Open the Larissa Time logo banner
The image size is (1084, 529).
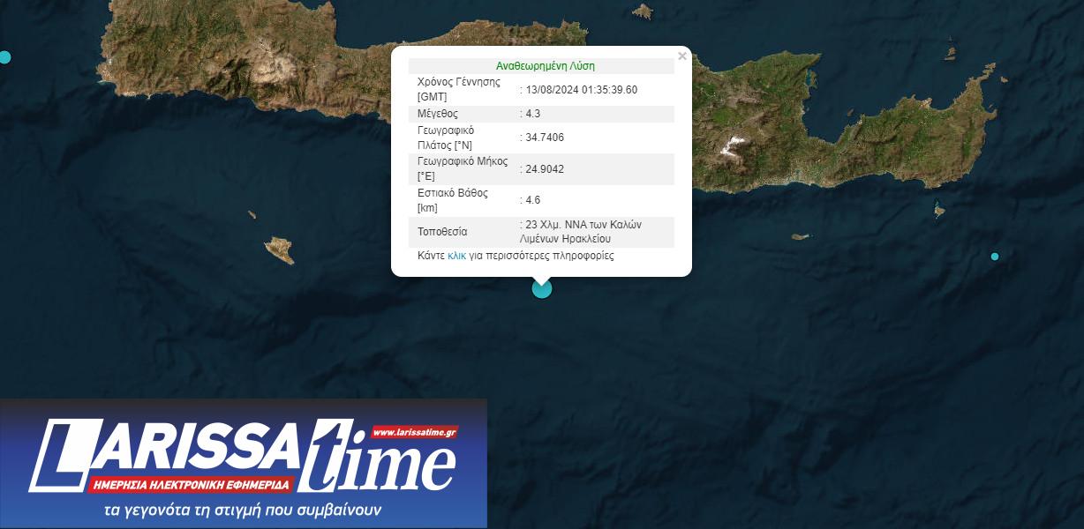click(x=243, y=463)
